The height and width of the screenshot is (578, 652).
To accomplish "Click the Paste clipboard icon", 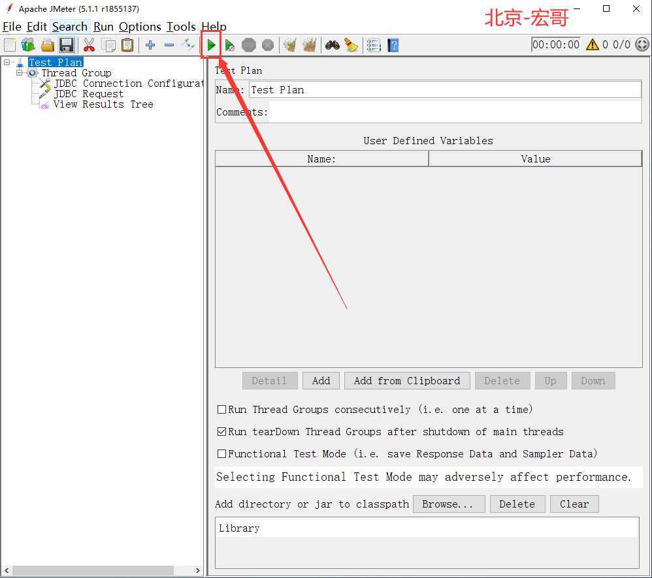I will click(127, 45).
